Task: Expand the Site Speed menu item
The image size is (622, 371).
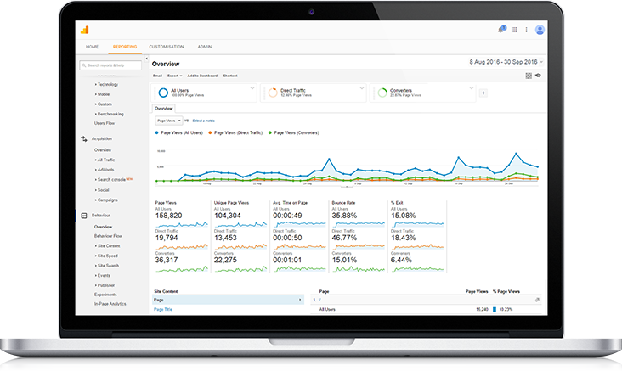Action: pos(106,256)
